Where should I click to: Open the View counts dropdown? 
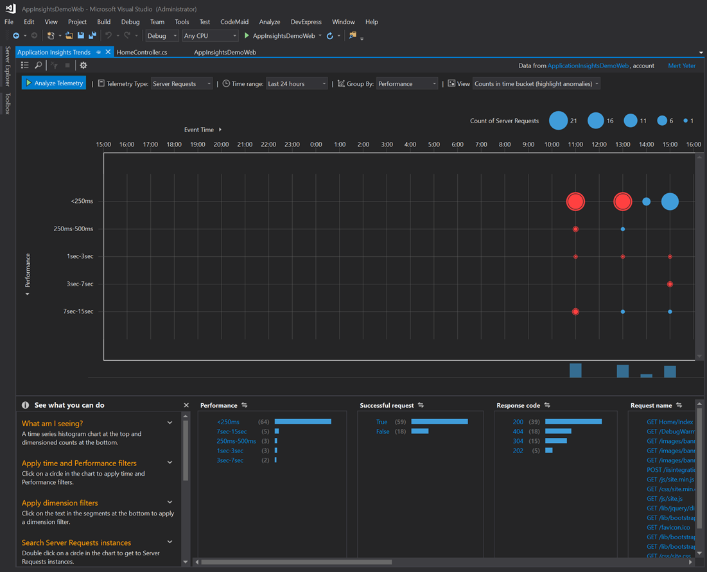(536, 84)
